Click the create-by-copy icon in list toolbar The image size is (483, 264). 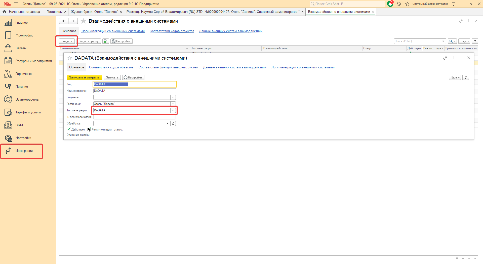tap(106, 41)
